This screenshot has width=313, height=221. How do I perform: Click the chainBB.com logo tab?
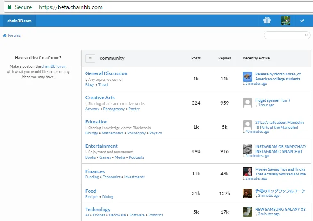click(19, 21)
